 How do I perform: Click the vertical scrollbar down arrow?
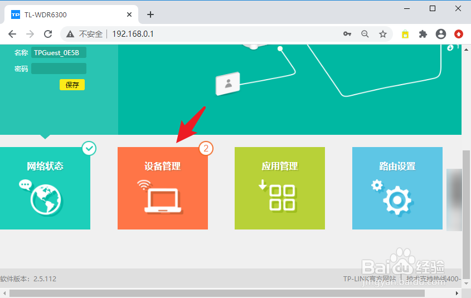(466, 284)
